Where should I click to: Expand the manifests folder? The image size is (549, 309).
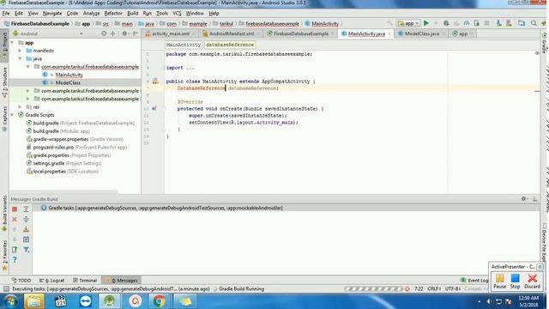click(20, 51)
